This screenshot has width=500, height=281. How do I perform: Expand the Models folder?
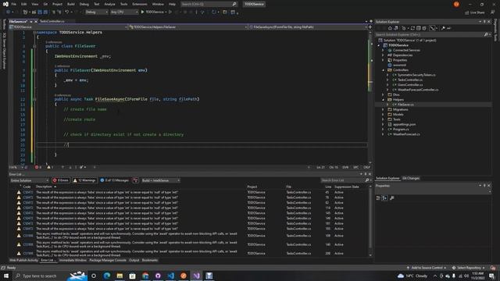point(383,115)
